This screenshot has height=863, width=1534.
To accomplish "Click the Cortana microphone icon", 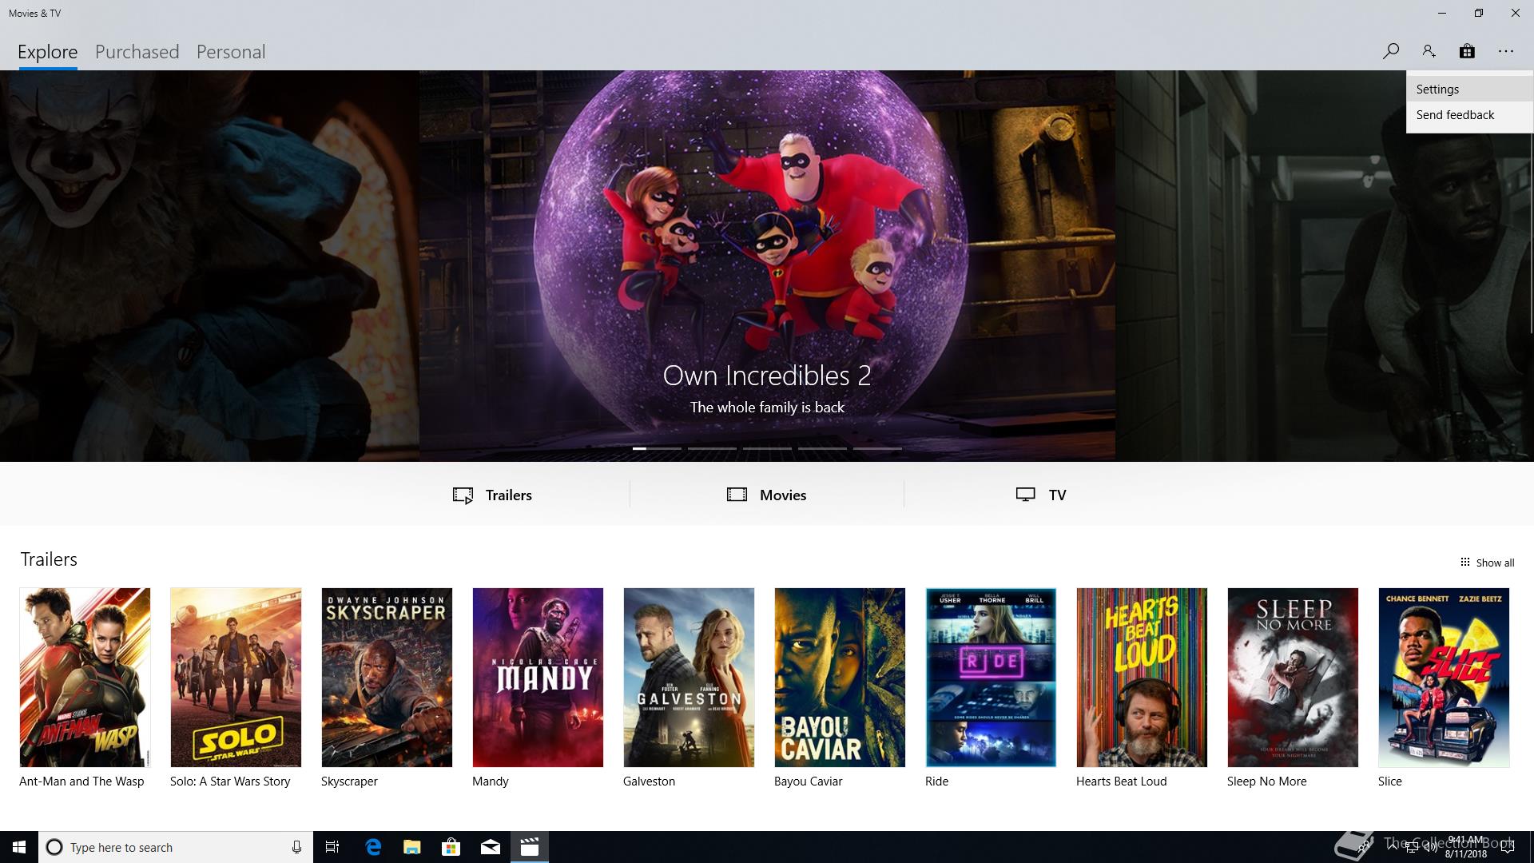I will click(296, 847).
